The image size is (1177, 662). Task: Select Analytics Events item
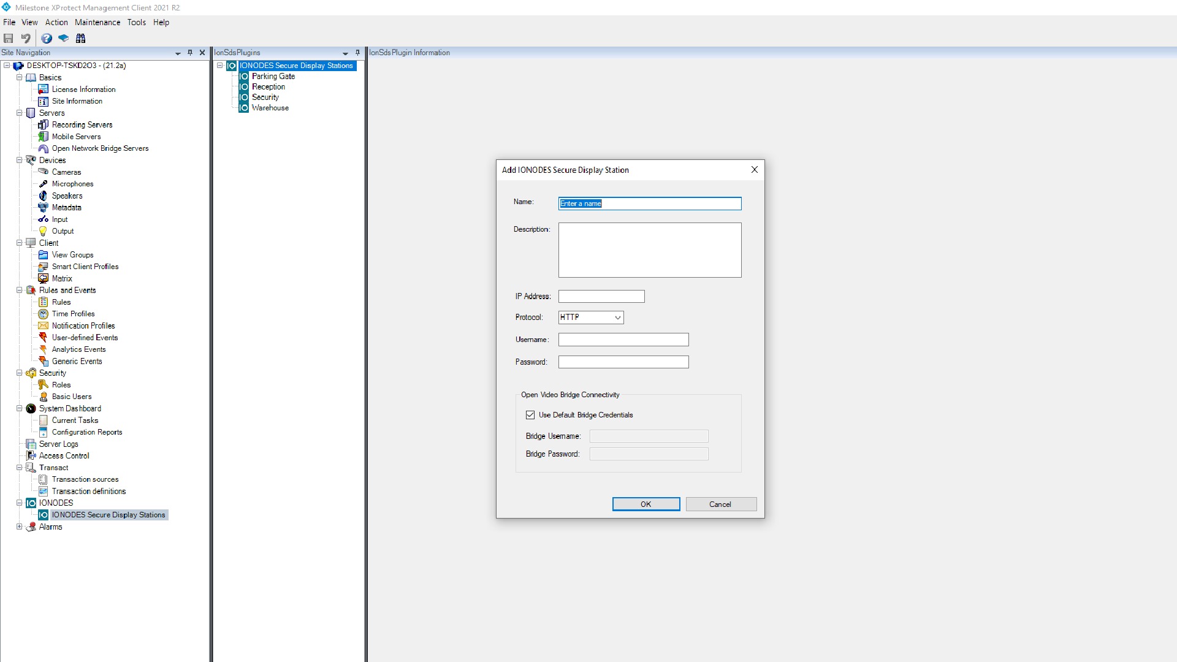tap(78, 349)
